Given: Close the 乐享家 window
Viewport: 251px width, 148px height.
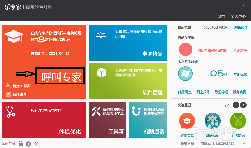Looking at the screenshot, I should click(243, 6).
